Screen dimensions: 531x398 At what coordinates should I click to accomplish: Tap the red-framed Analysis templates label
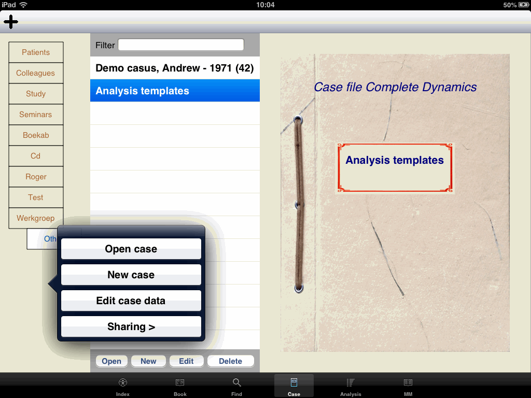point(395,167)
